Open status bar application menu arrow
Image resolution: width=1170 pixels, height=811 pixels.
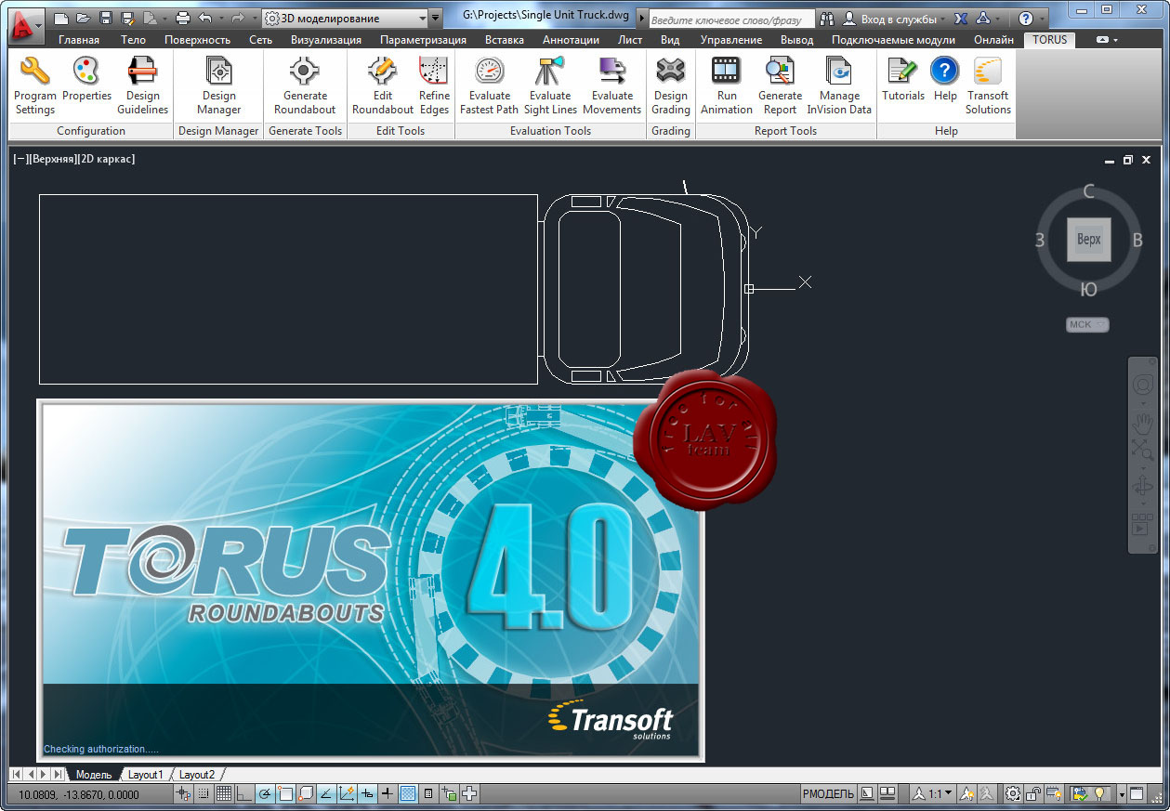(1122, 793)
